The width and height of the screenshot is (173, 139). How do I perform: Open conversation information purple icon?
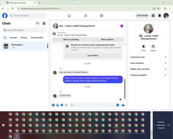click(x=122, y=26)
